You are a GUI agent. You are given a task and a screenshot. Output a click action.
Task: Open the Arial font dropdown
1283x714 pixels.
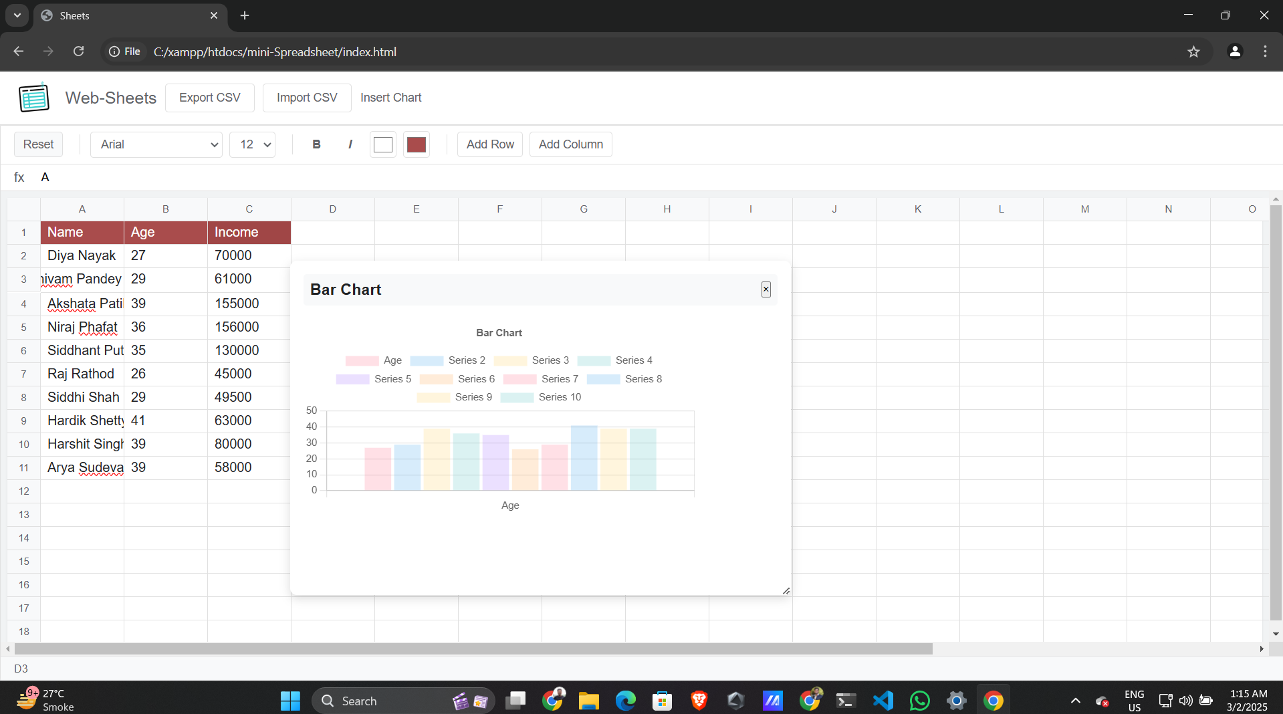(156, 144)
